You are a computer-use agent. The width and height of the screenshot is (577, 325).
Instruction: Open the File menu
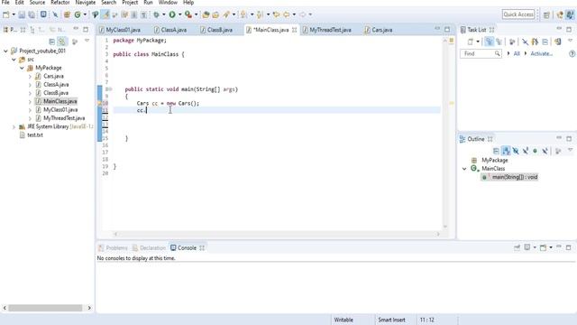coord(5,3)
